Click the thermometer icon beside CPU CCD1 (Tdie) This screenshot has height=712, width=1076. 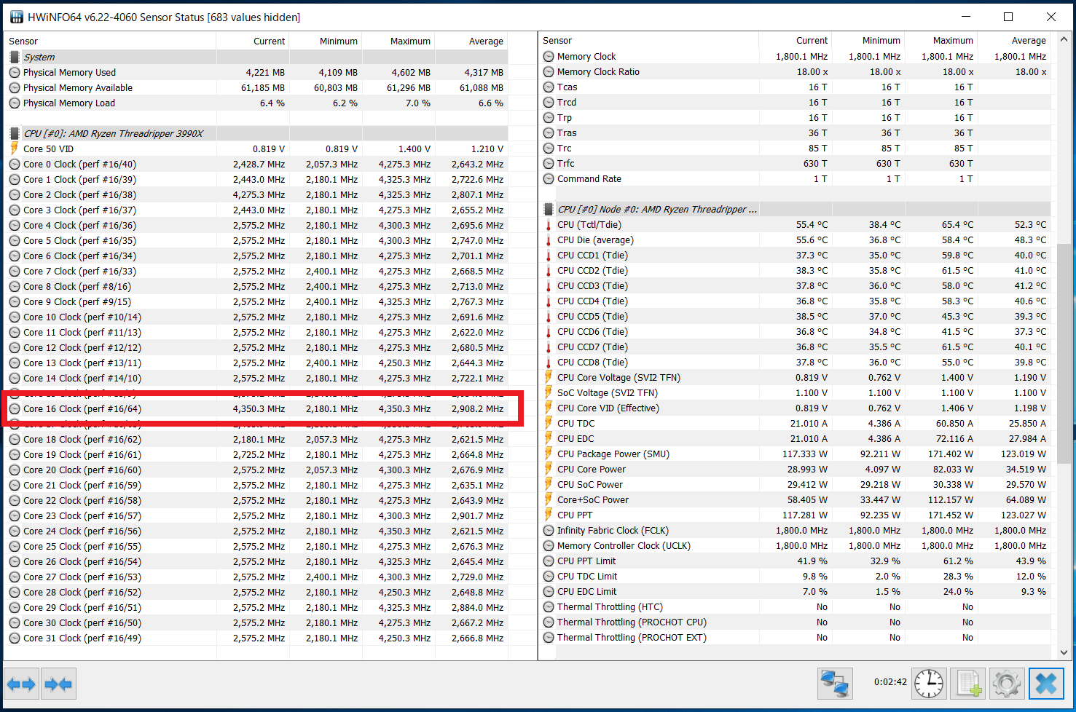[x=549, y=256]
